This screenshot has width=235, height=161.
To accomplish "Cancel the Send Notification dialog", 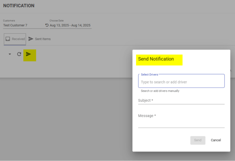I will (x=216, y=140).
